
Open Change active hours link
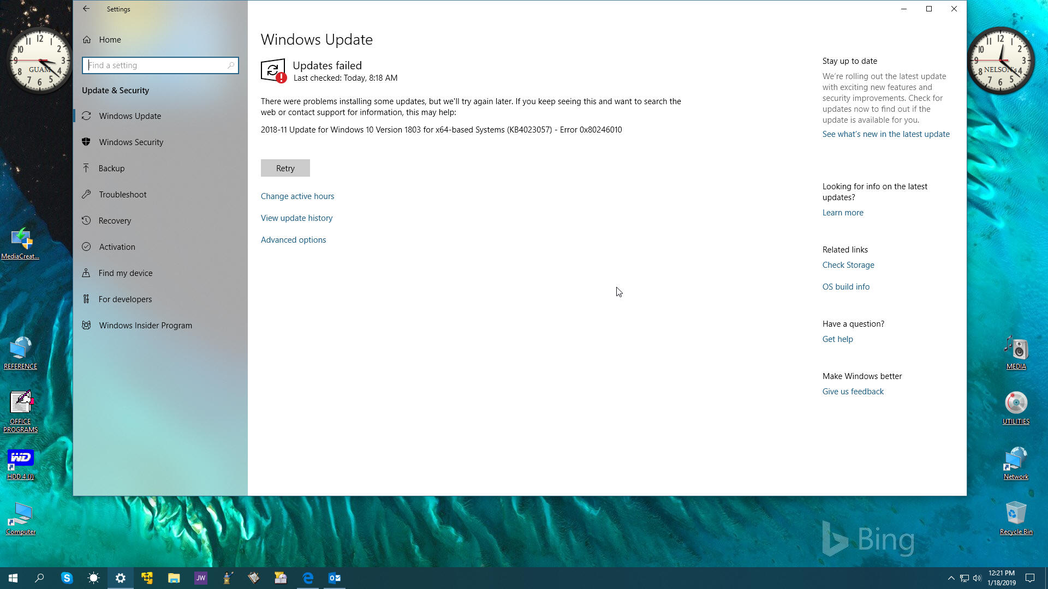point(297,196)
